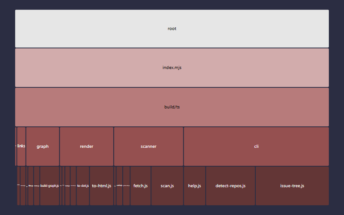Select the scanner folder block

149,146
